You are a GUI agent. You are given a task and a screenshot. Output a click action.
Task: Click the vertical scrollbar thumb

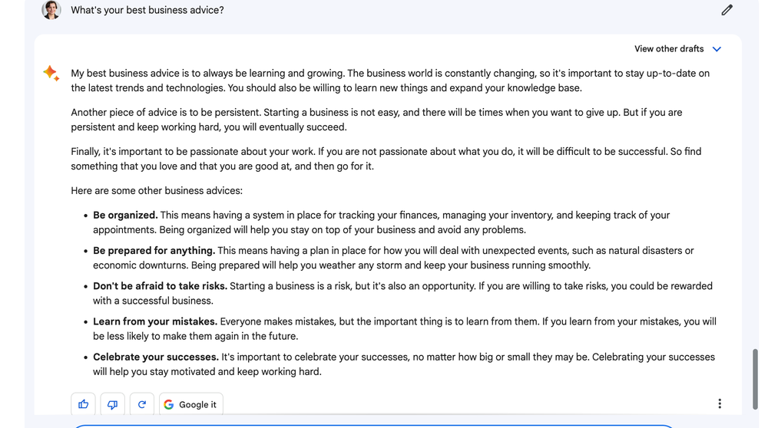[756, 380]
